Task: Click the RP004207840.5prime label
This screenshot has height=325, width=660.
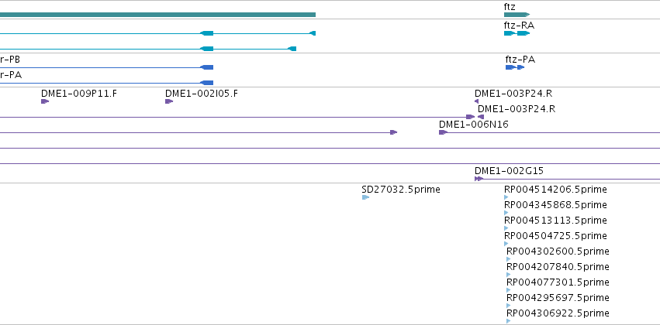Action: (558, 267)
